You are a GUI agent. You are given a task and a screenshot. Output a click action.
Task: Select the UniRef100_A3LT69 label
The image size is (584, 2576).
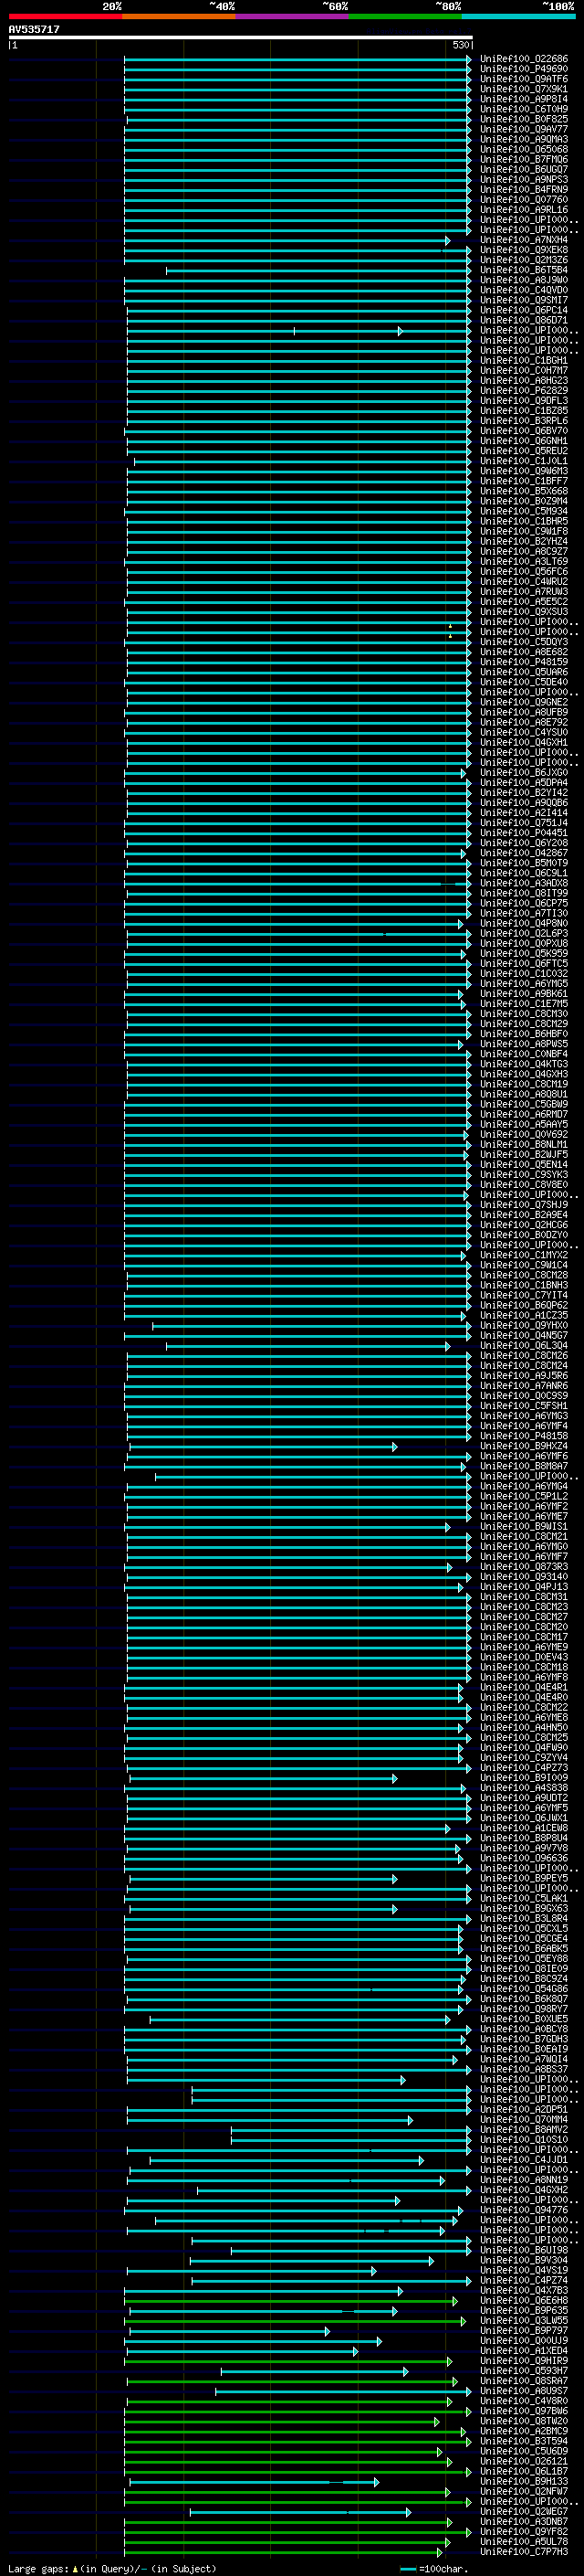(524, 562)
